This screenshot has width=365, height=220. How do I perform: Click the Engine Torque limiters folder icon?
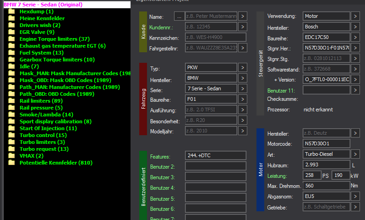(x=11, y=39)
